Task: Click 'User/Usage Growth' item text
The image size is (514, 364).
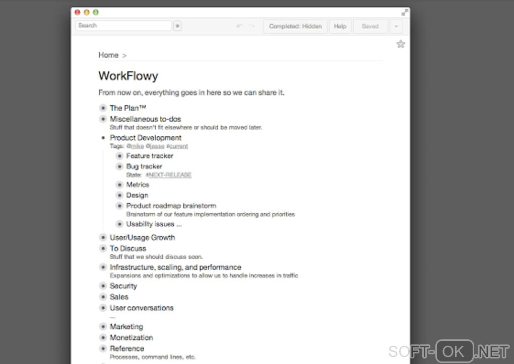Action: click(x=142, y=237)
